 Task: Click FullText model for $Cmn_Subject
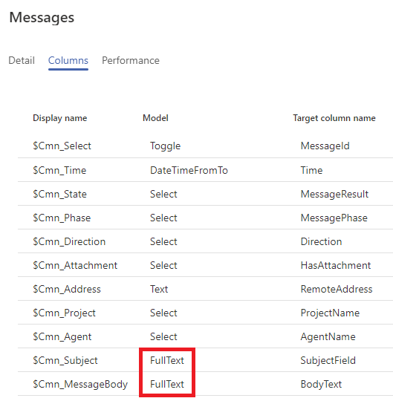point(167,360)
